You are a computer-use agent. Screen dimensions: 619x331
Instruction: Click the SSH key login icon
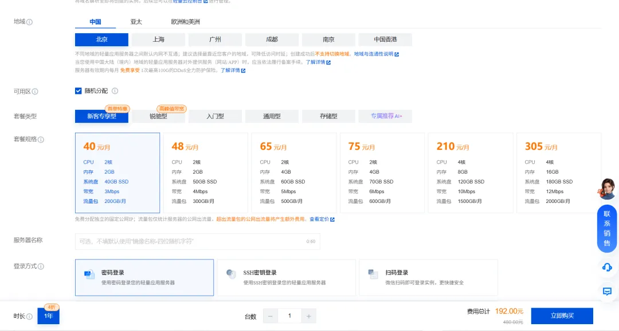coord(231,274)
